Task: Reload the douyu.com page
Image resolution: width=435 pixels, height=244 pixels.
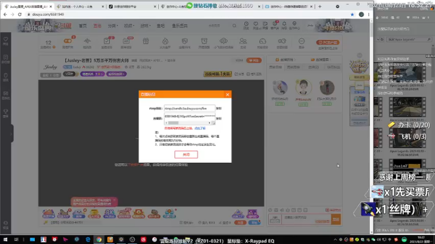Action: click(x=20, y=15)
